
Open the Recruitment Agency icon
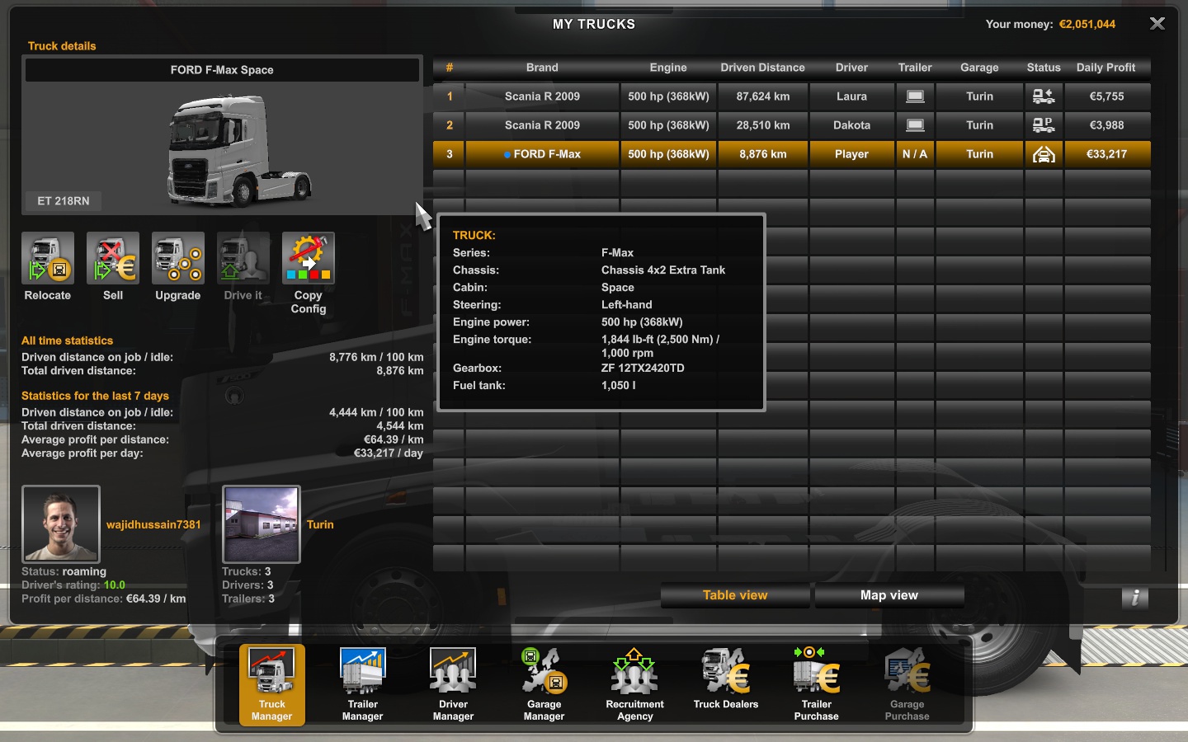pyautogui.click(x=635, y=684)
